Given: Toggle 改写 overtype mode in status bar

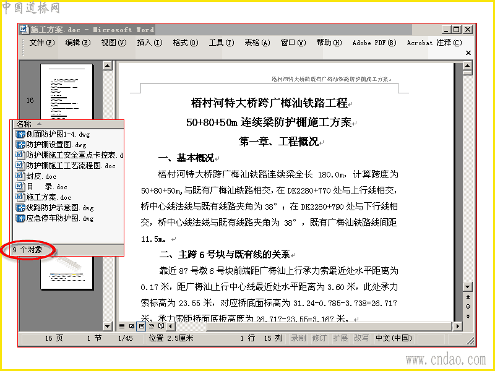Looking at the screenshot, I should point(361,338).
